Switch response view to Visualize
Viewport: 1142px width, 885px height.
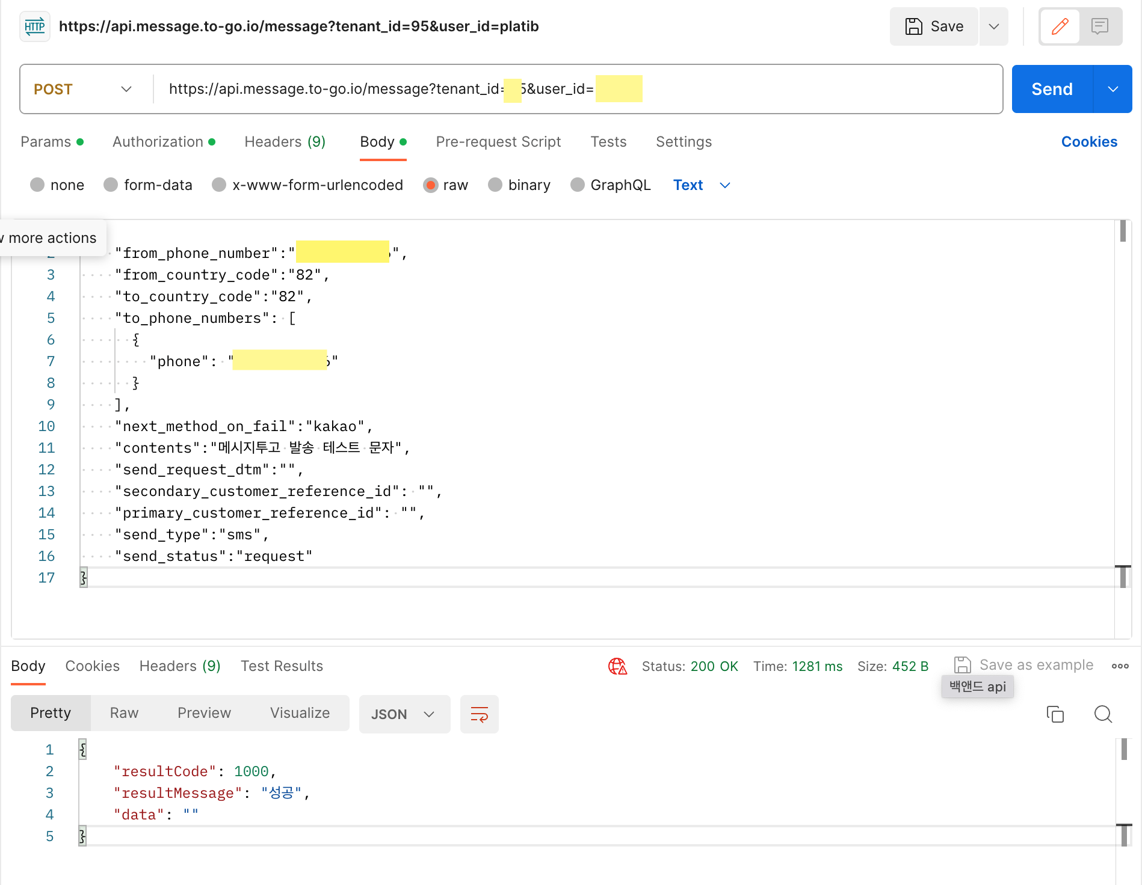click(300, 713)
